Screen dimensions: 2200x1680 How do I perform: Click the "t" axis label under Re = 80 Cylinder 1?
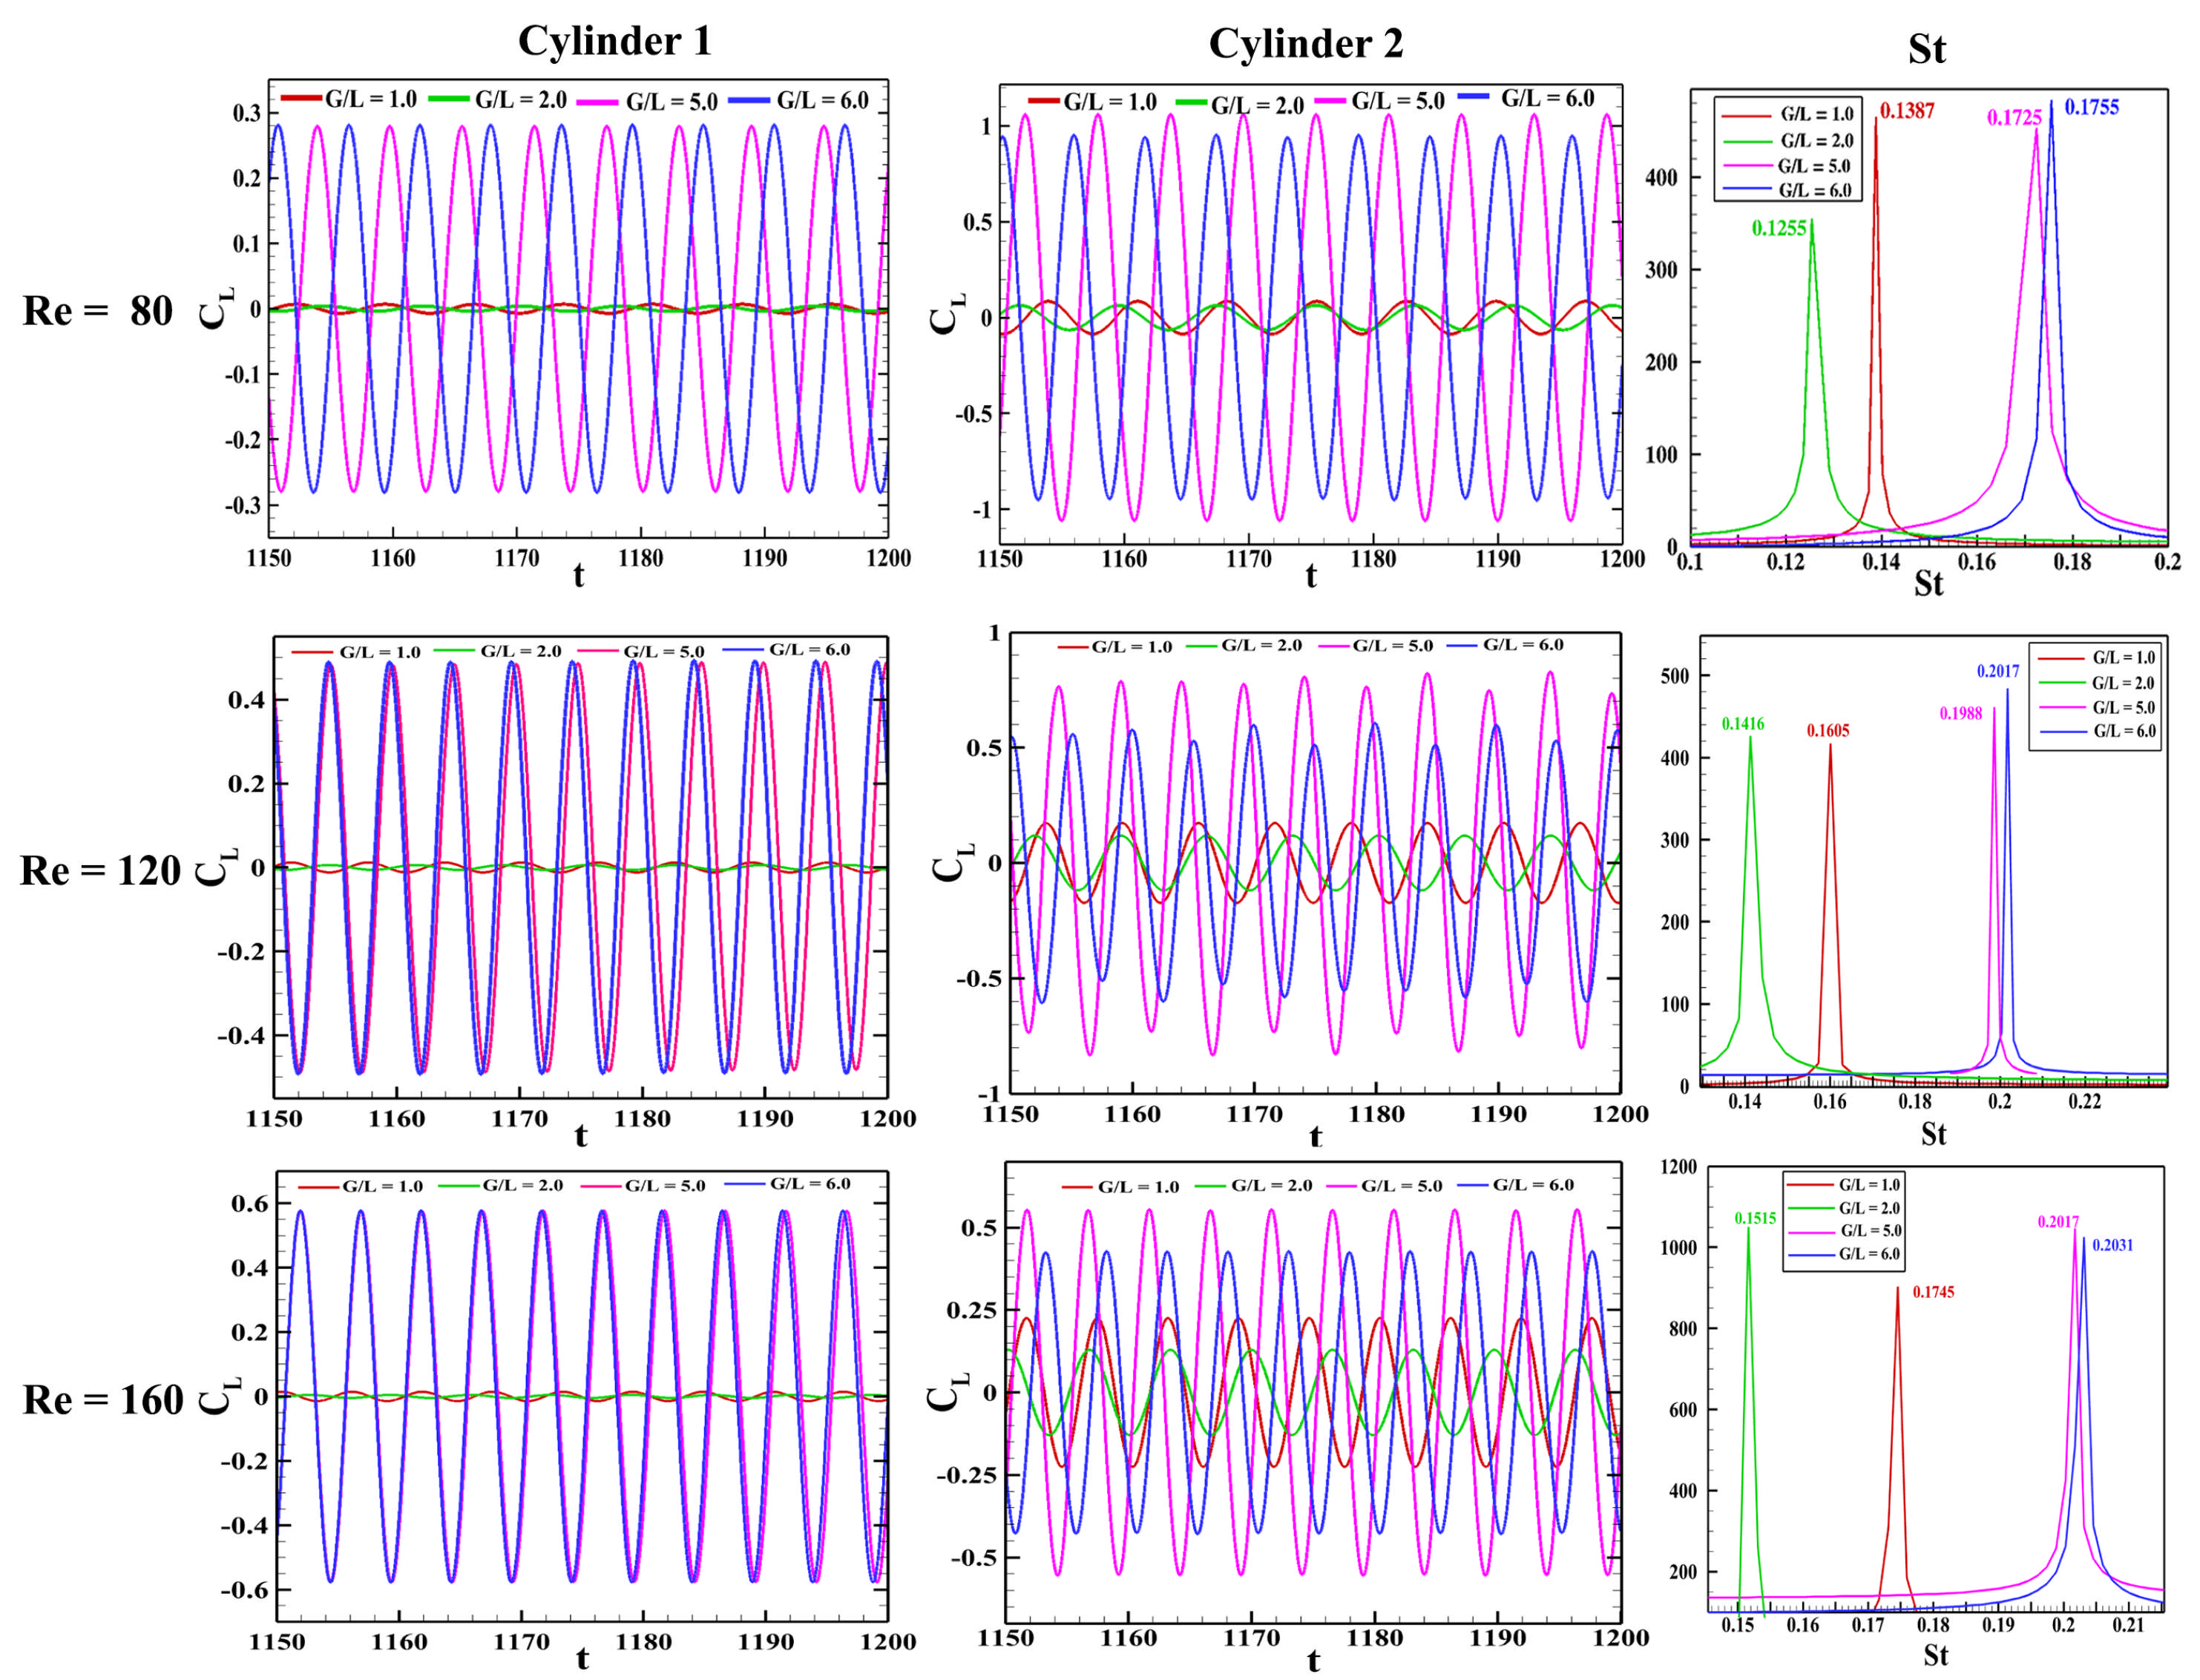[578, 574]
